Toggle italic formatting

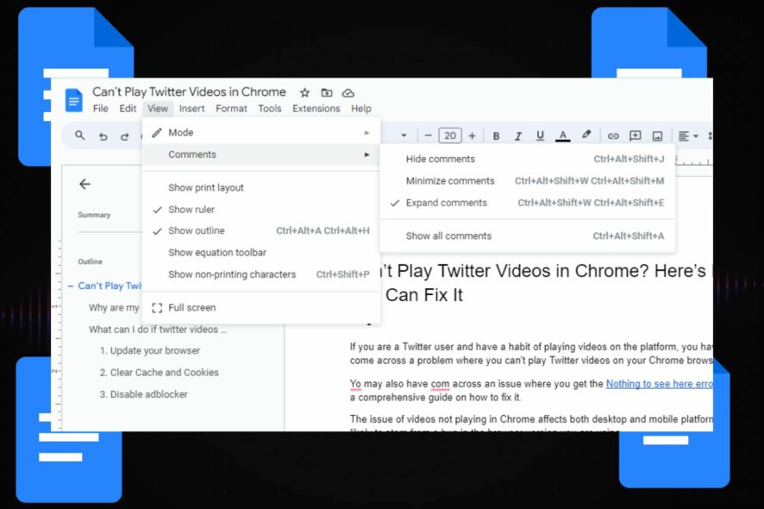(x=518, y=136)
